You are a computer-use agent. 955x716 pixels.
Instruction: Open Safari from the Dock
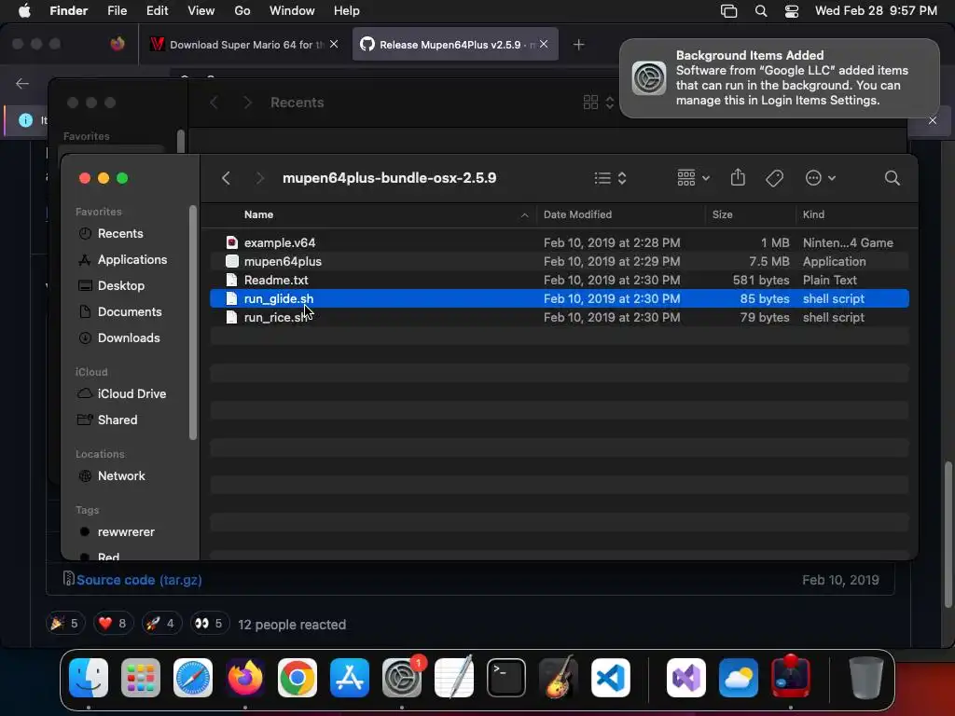coord(193,678)
